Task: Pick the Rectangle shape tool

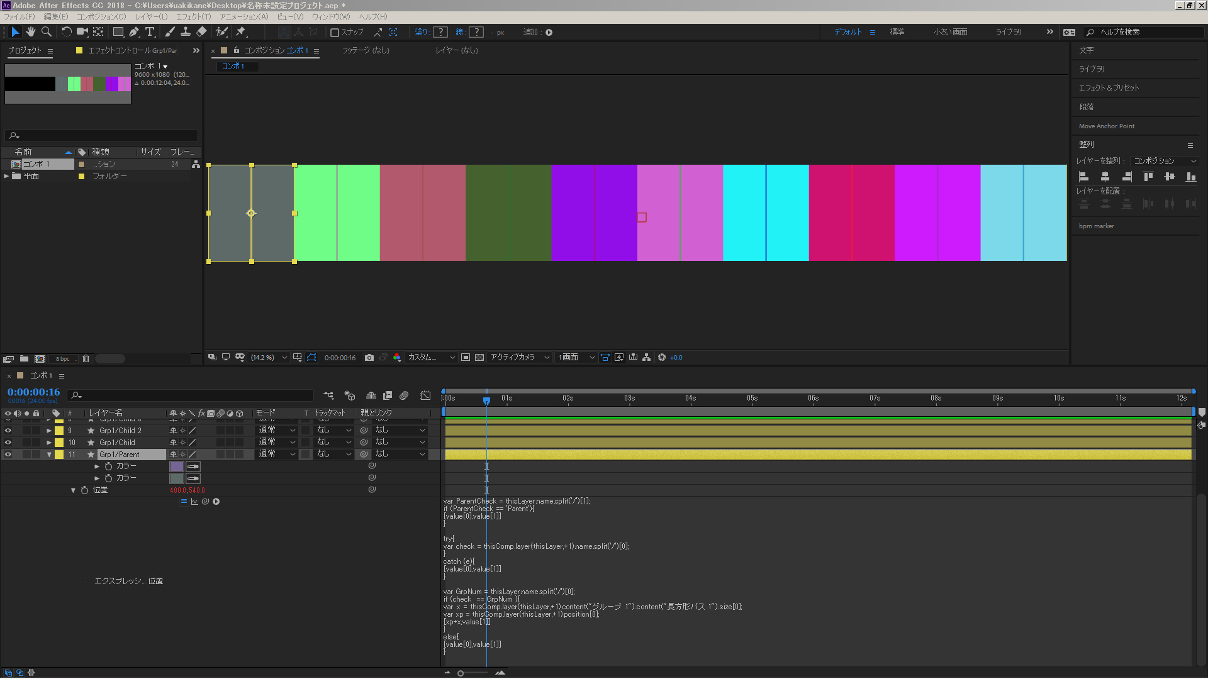Action: (x=118, y=31)
